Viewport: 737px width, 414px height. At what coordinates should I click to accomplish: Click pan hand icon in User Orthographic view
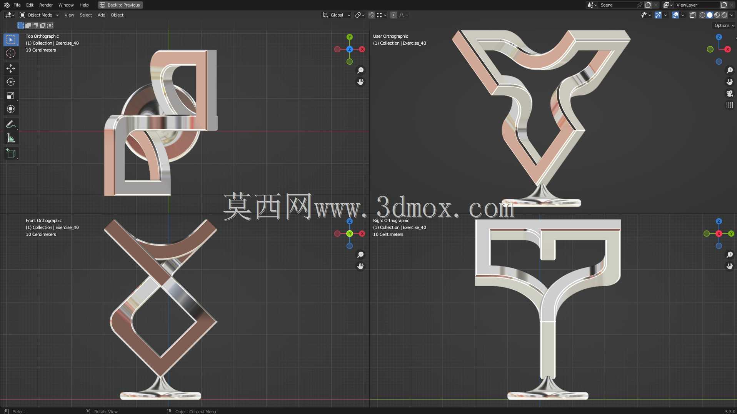[x=730, y=82]
